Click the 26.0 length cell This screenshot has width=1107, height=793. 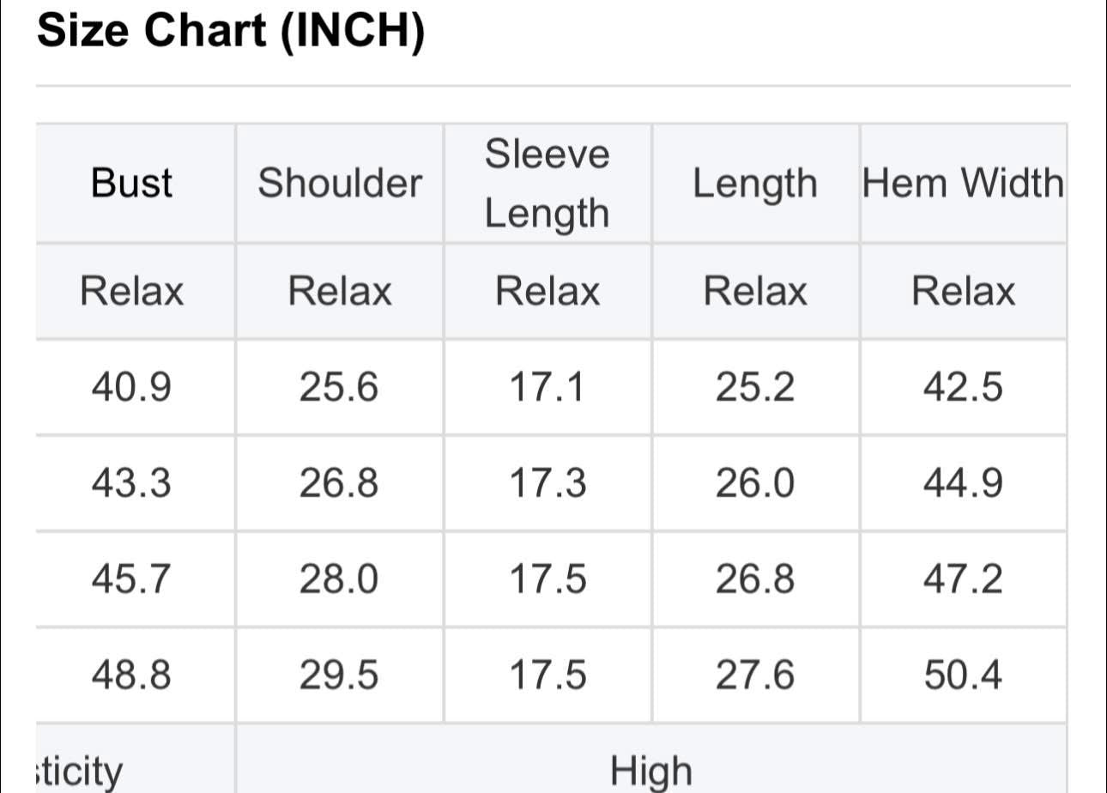click(755, 483)
